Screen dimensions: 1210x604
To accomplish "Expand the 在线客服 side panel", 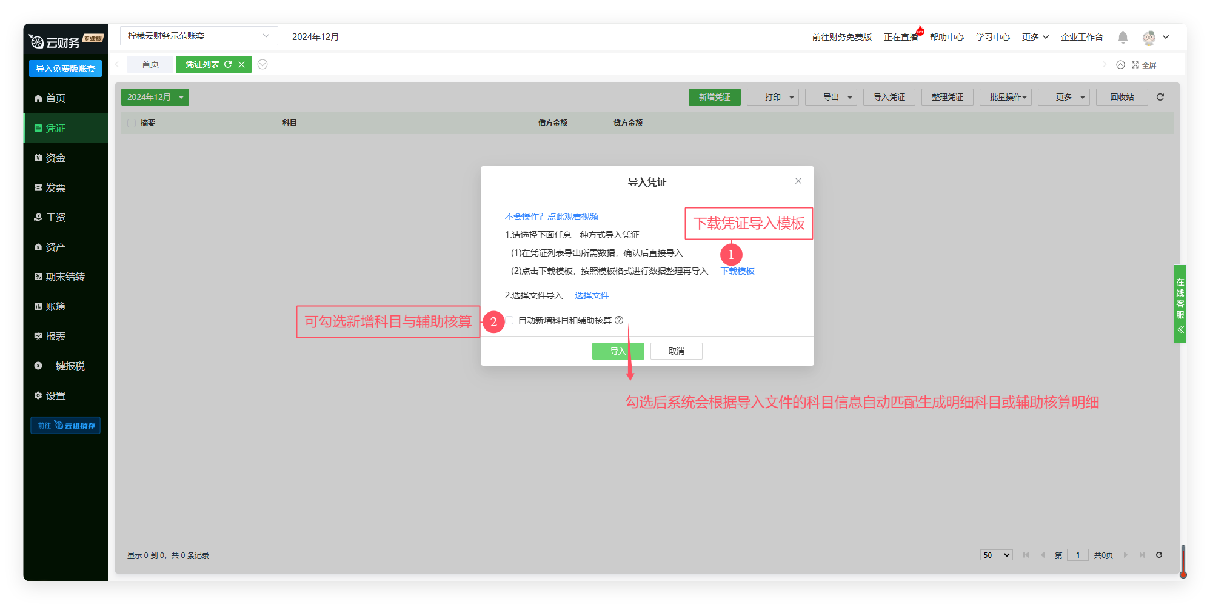I will tap(1180, 330).
